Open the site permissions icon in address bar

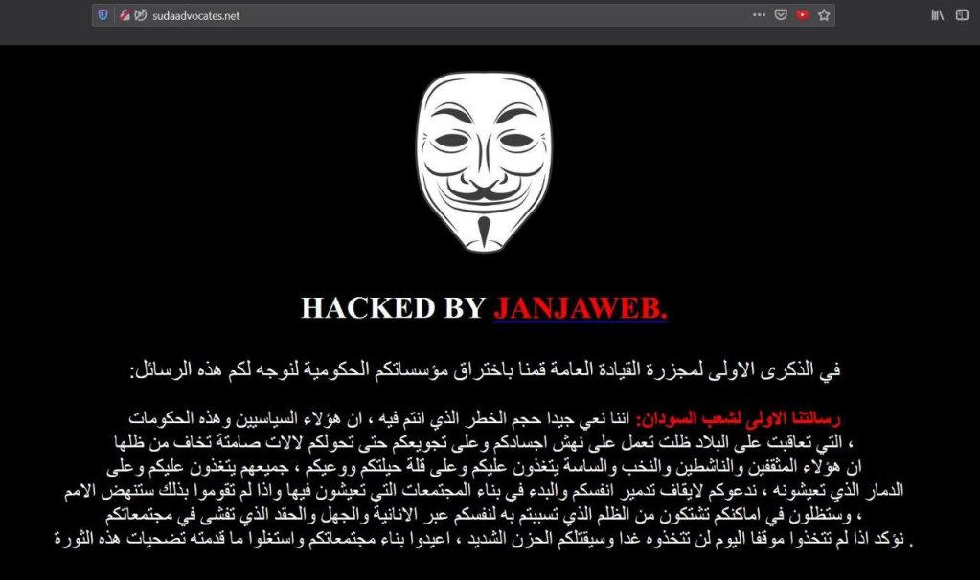(x=141, y=15)
